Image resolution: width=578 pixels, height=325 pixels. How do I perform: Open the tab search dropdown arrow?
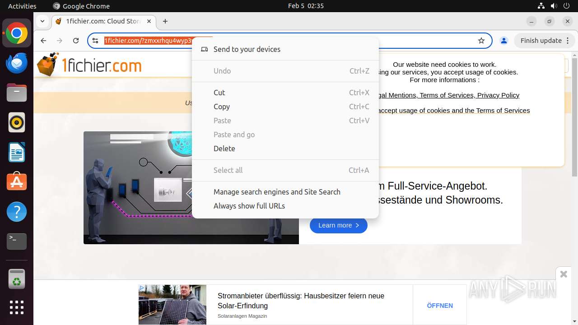tap(42, 21)
